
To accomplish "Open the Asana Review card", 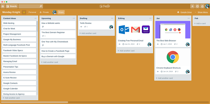I will click(x=19, y=72).
